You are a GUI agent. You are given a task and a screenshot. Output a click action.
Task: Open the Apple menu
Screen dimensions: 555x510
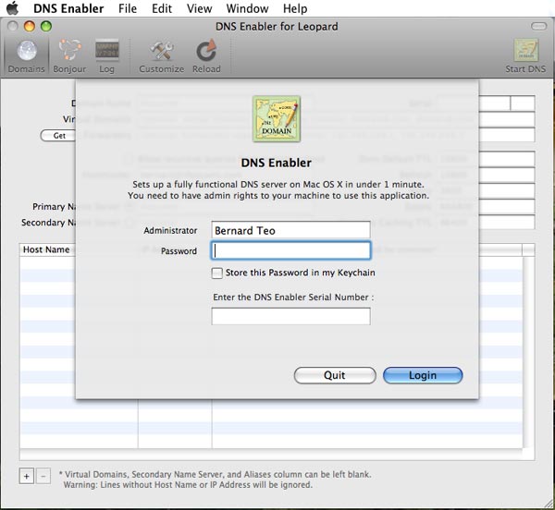click(x=13, y=8)
